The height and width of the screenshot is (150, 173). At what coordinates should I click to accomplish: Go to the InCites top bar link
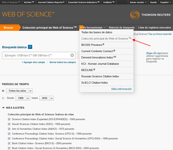(29, 2)
